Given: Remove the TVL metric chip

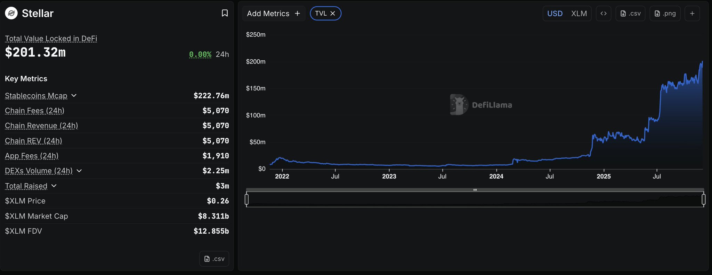Looking at the screenshot, I should [333, 14].
